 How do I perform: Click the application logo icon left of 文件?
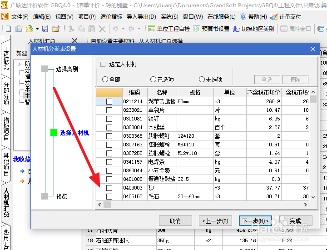click(x=5, y=16)
